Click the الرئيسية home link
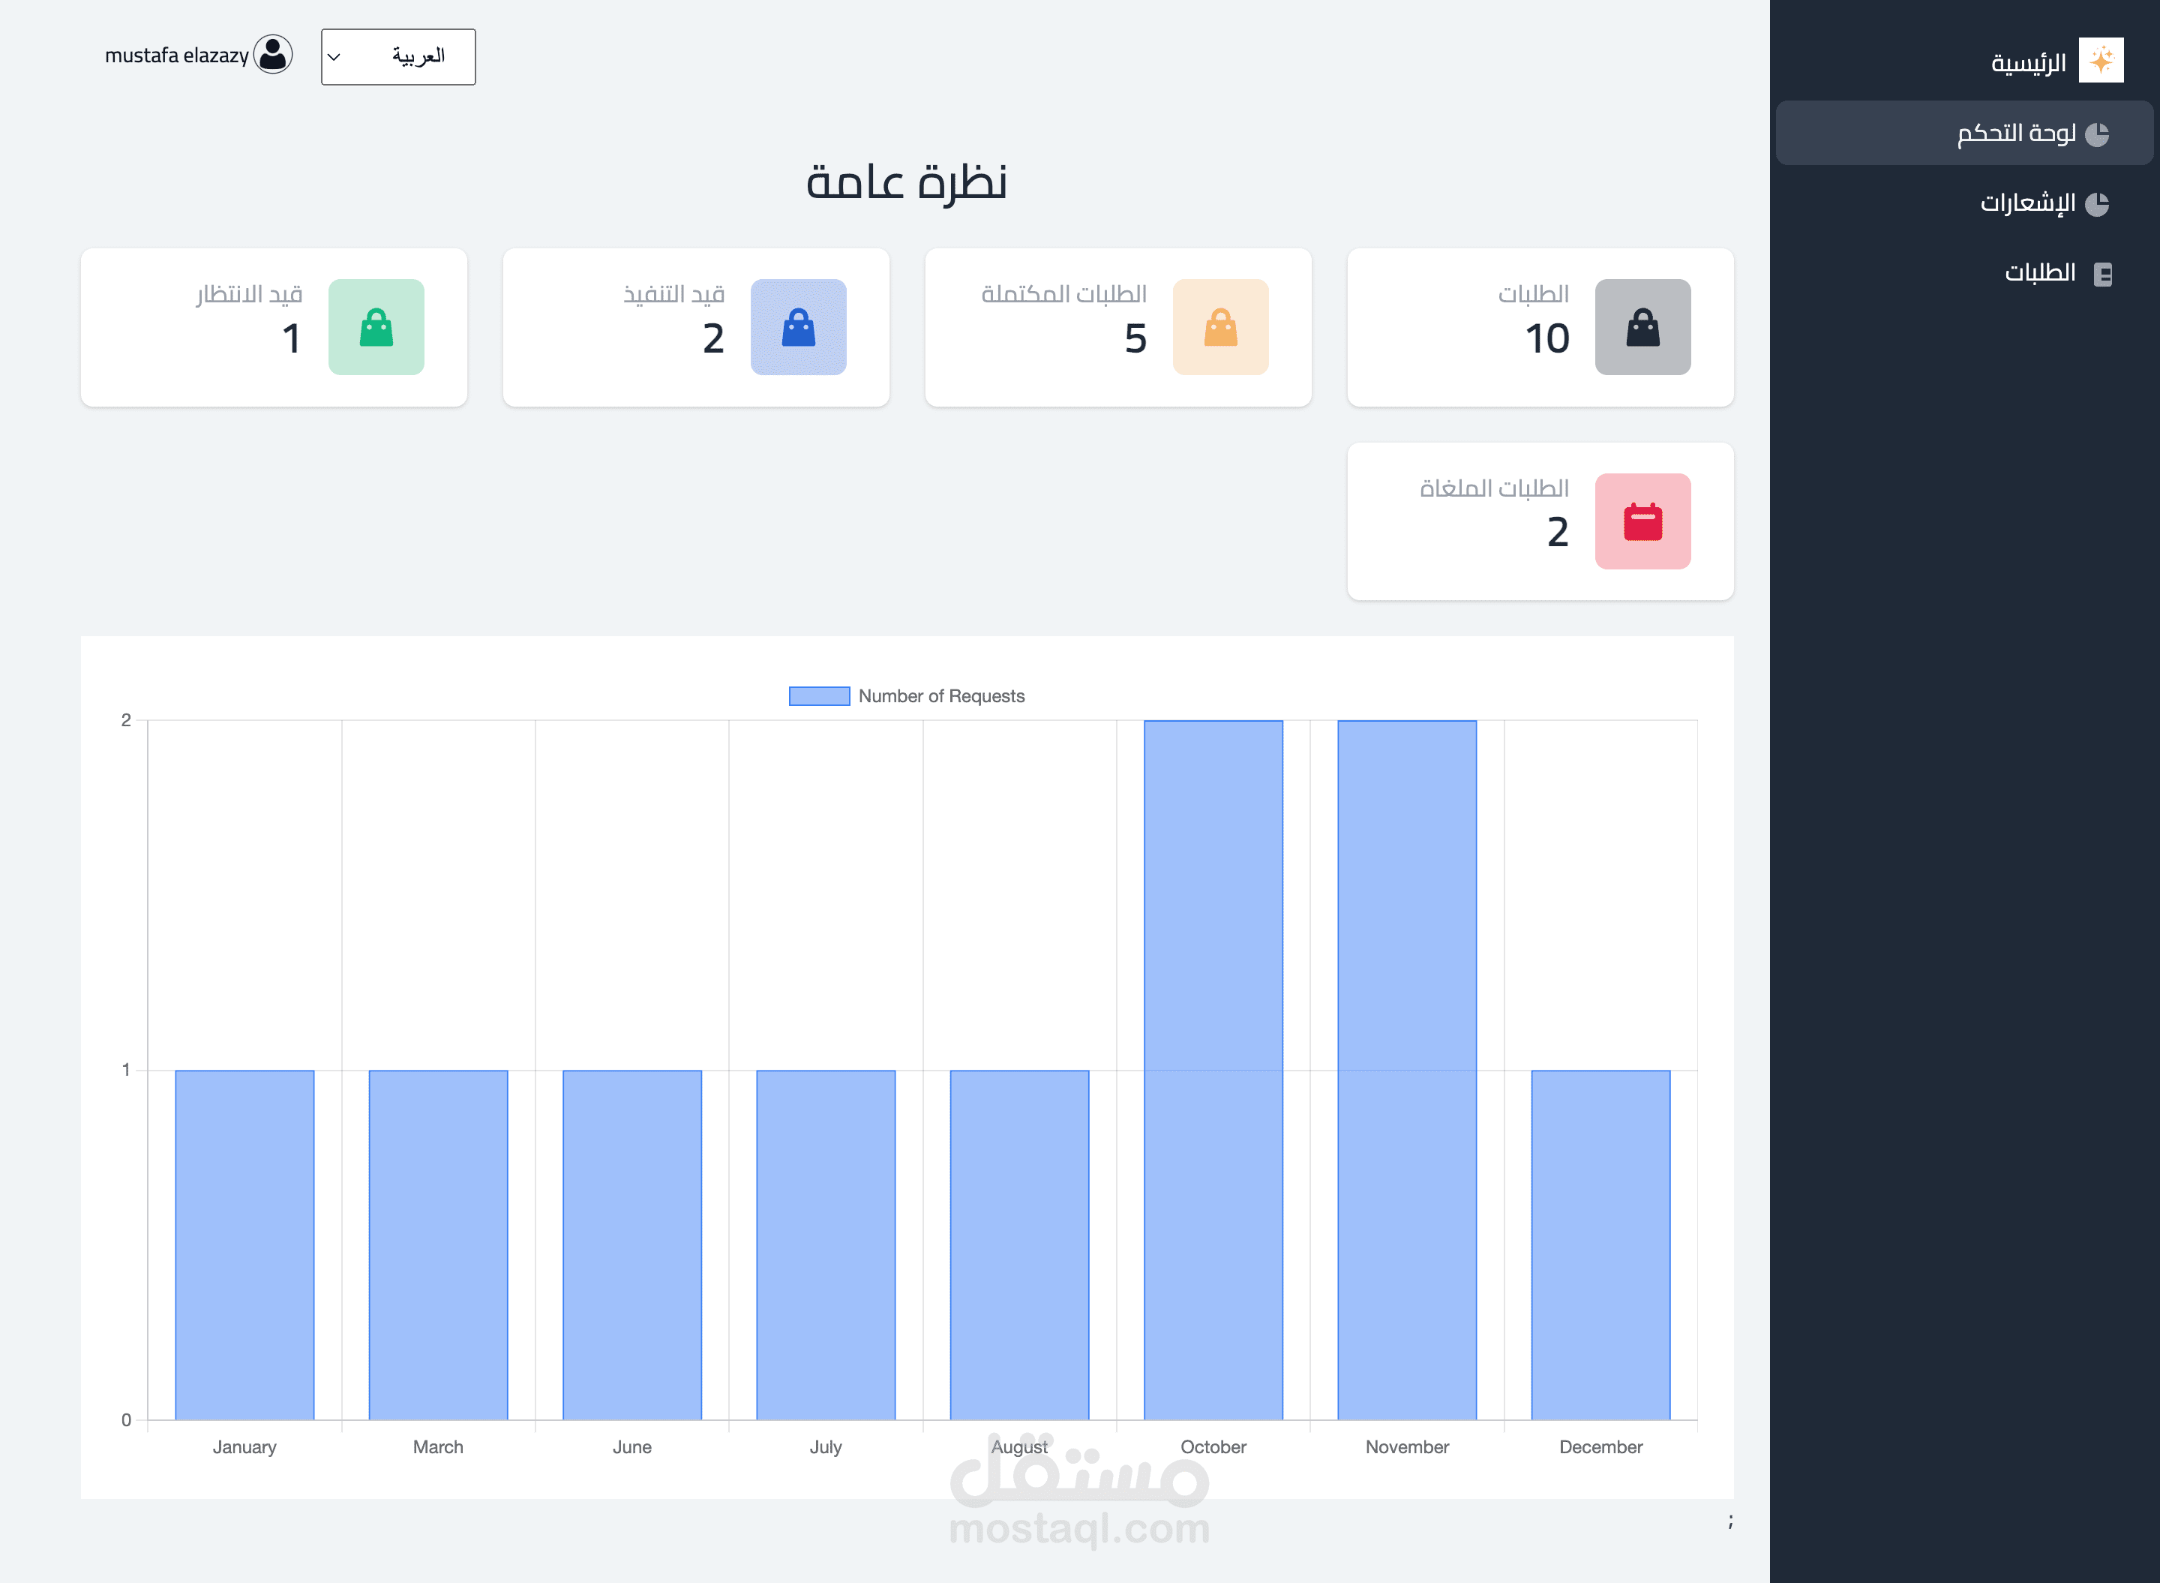2160x1583 pixels. point(2028,63)
